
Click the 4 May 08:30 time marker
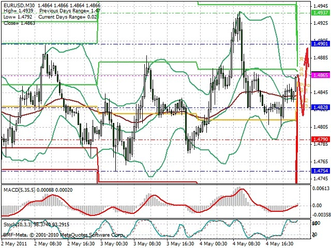click(x=247, y=244)
